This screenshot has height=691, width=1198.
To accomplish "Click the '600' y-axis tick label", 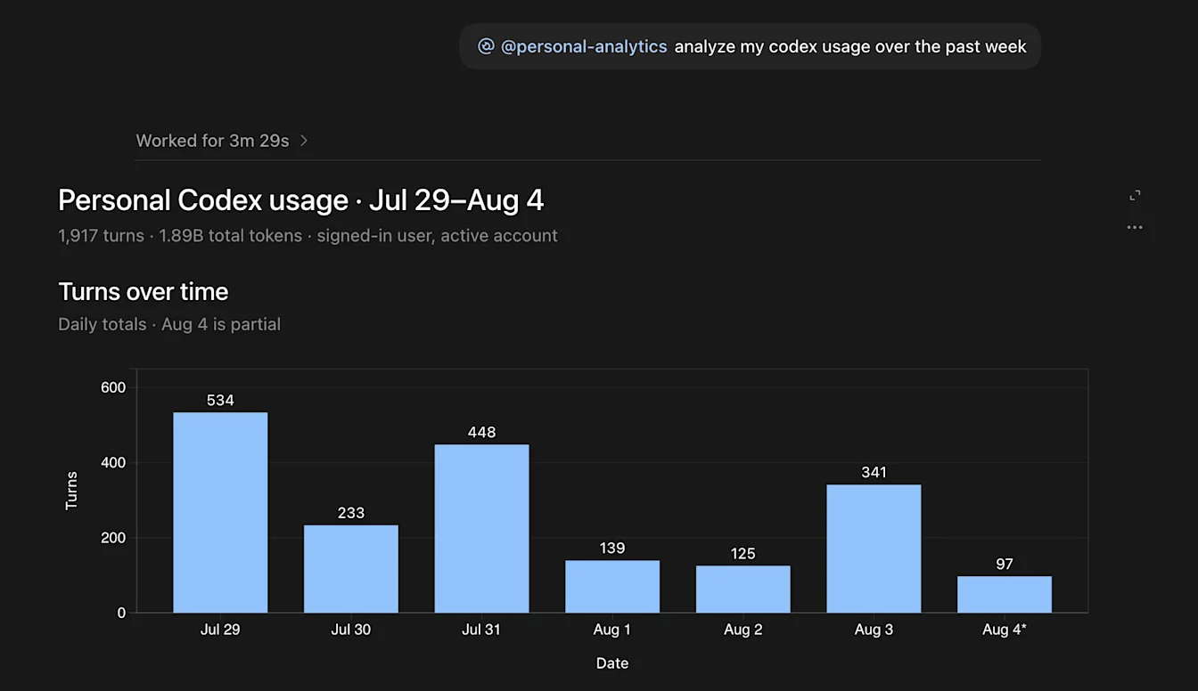I will tap(113, 387).
